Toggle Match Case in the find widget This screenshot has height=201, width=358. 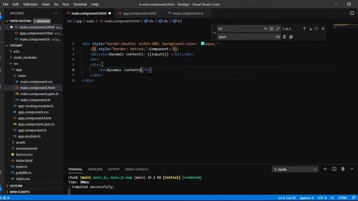(x=265, y=28)
